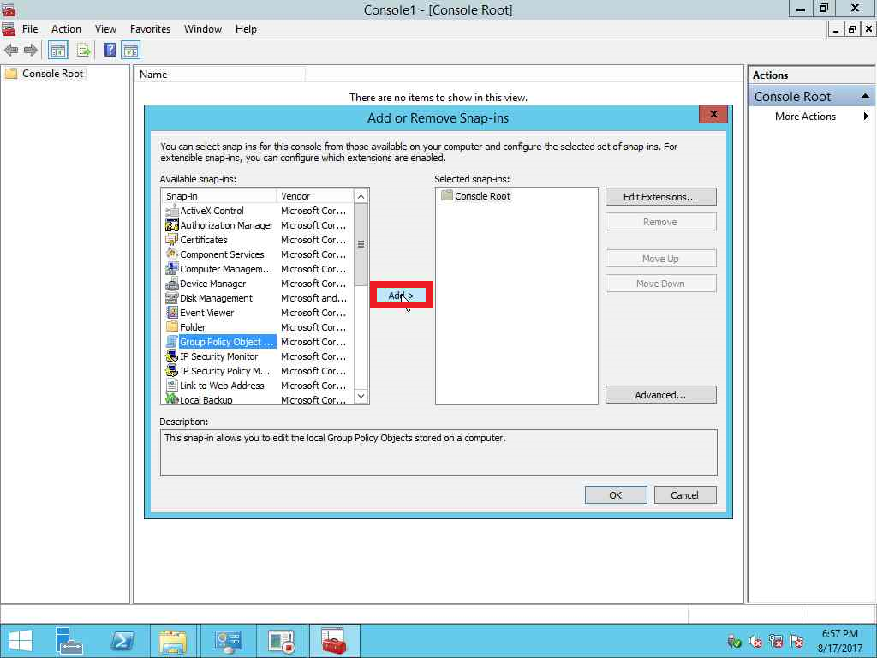Select the Disk Management snap-in icon

(171, 298)
